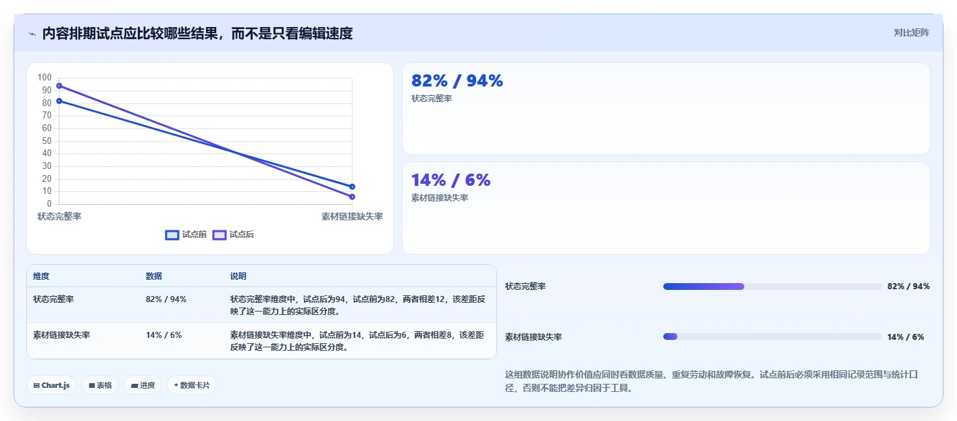957x421 pixels.
Task: Click the icon in the 进度 chip
Action: [x=134, y=385]
